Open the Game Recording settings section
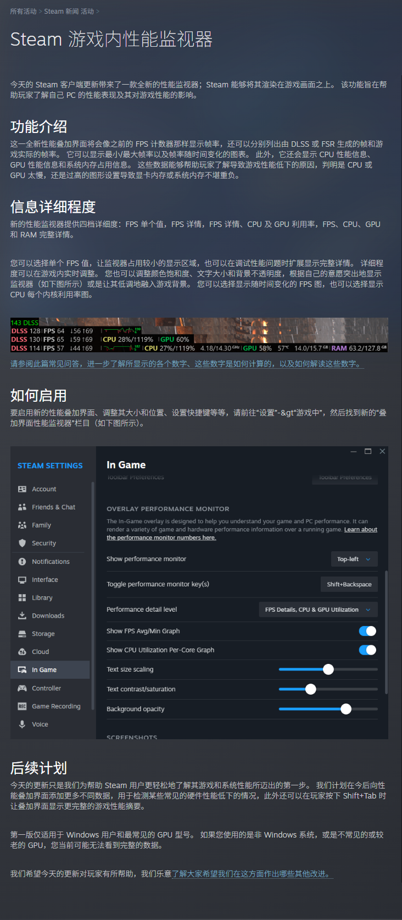The width and height of the screenshot is (402, 920). pyautogui.click(x=56, y=706)
